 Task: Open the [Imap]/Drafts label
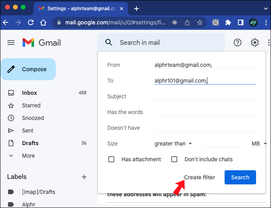[39, 192]
